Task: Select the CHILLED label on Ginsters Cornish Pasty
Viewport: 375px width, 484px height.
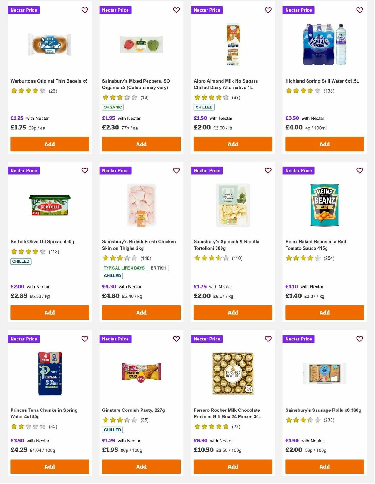Action: pyautogui.click(x=112, y=430)
